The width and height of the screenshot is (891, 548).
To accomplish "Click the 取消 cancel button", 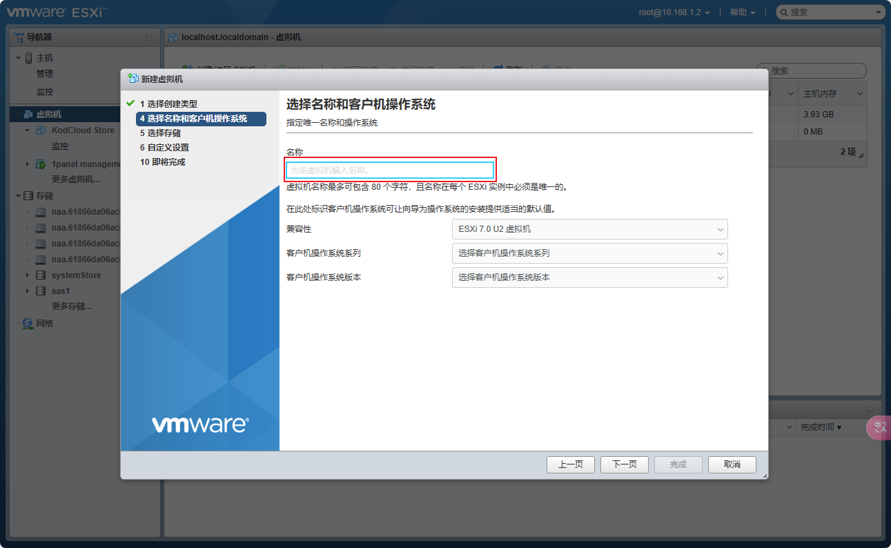I will (x=732, y=464).
